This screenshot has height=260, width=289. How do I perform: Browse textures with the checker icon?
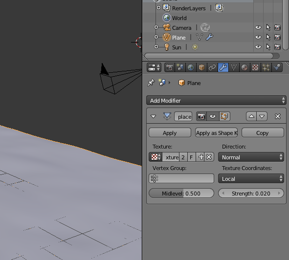[x=156, y=157]
